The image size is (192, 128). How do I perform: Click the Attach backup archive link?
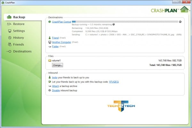[55, 86]
